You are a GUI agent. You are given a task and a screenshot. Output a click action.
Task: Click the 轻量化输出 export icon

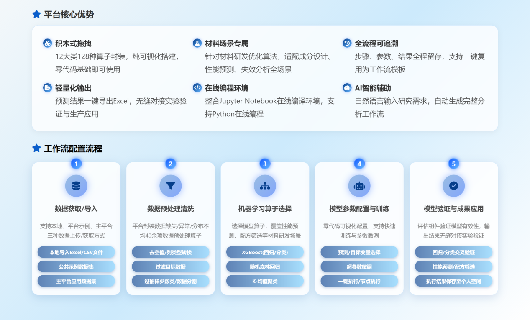click(x=47, y=88)
